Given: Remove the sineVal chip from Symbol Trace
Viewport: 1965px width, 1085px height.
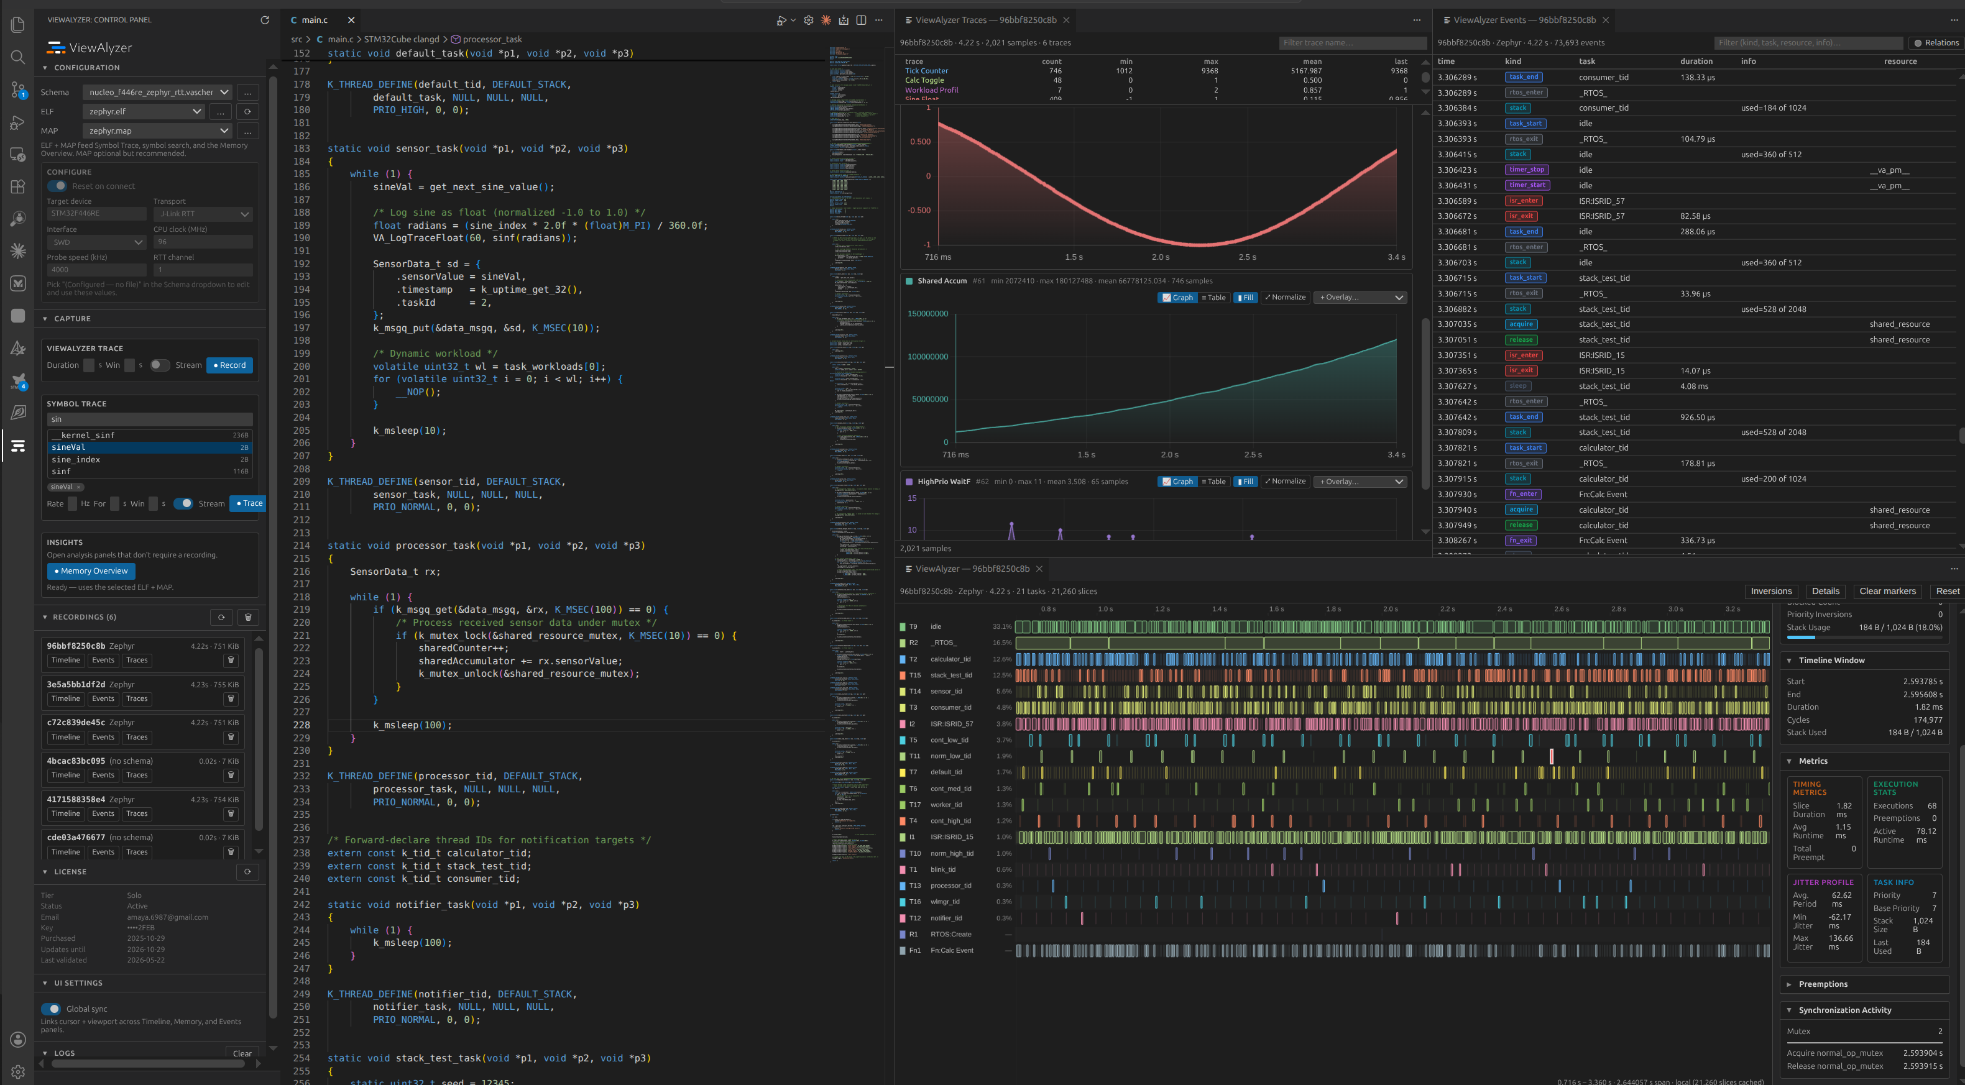Looking at the screenshot, I should 78,487.
